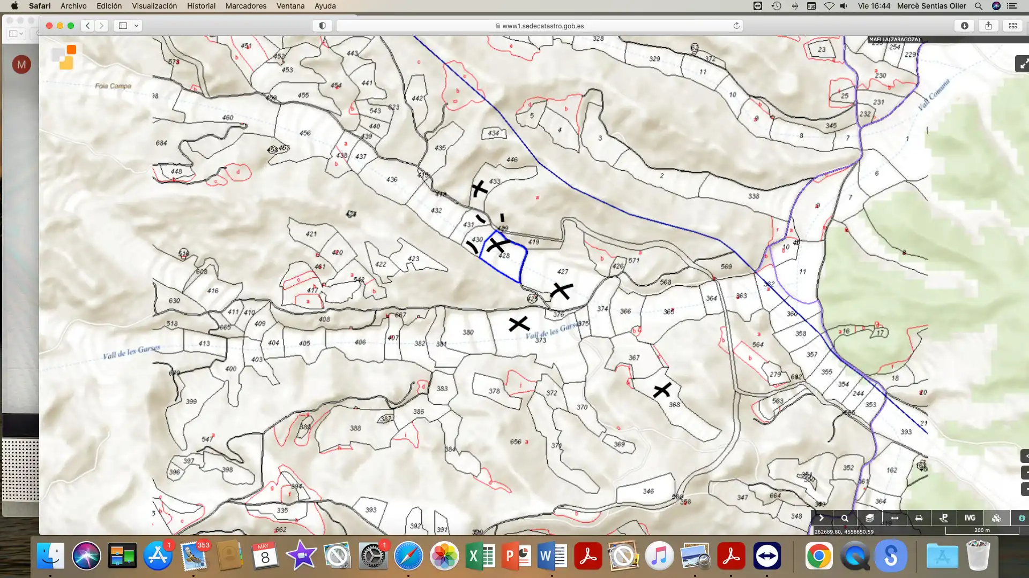The height and width of the screenshot is (578, 1029).
Task: Open Calendar from the Dock
Action: tap(265, 556)
